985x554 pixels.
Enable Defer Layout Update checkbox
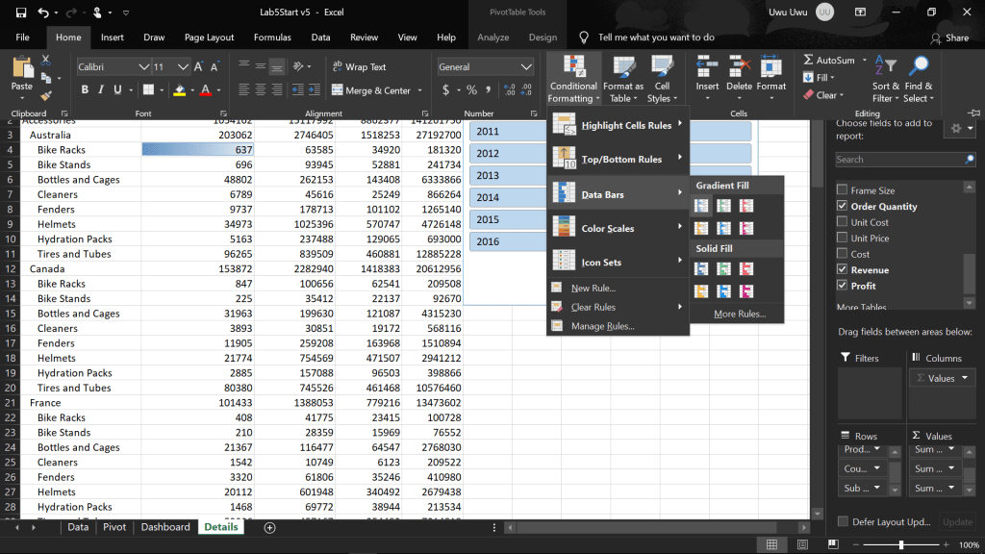point(843,522)
